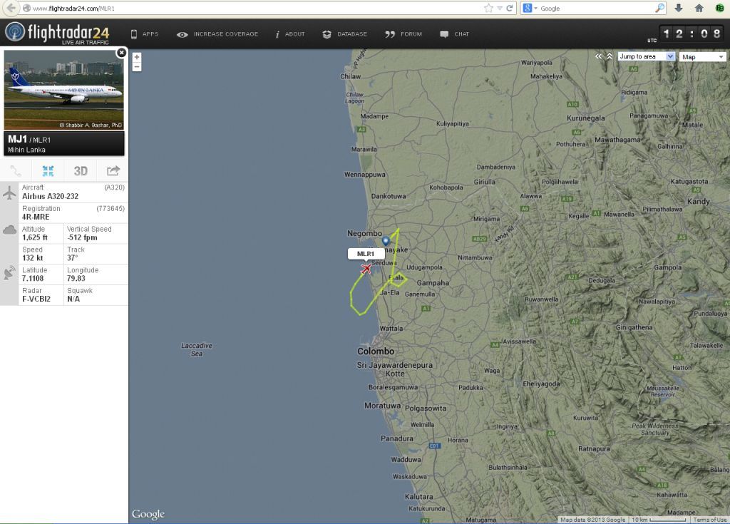Click the radar dish icon beside Latitude
Image resolution: width=730 pixels, height=524 pixels.
(x=9, y=272)
